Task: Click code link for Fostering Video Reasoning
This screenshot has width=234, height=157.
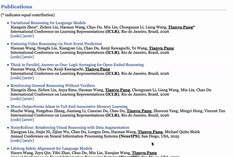Action: [16, 57]
